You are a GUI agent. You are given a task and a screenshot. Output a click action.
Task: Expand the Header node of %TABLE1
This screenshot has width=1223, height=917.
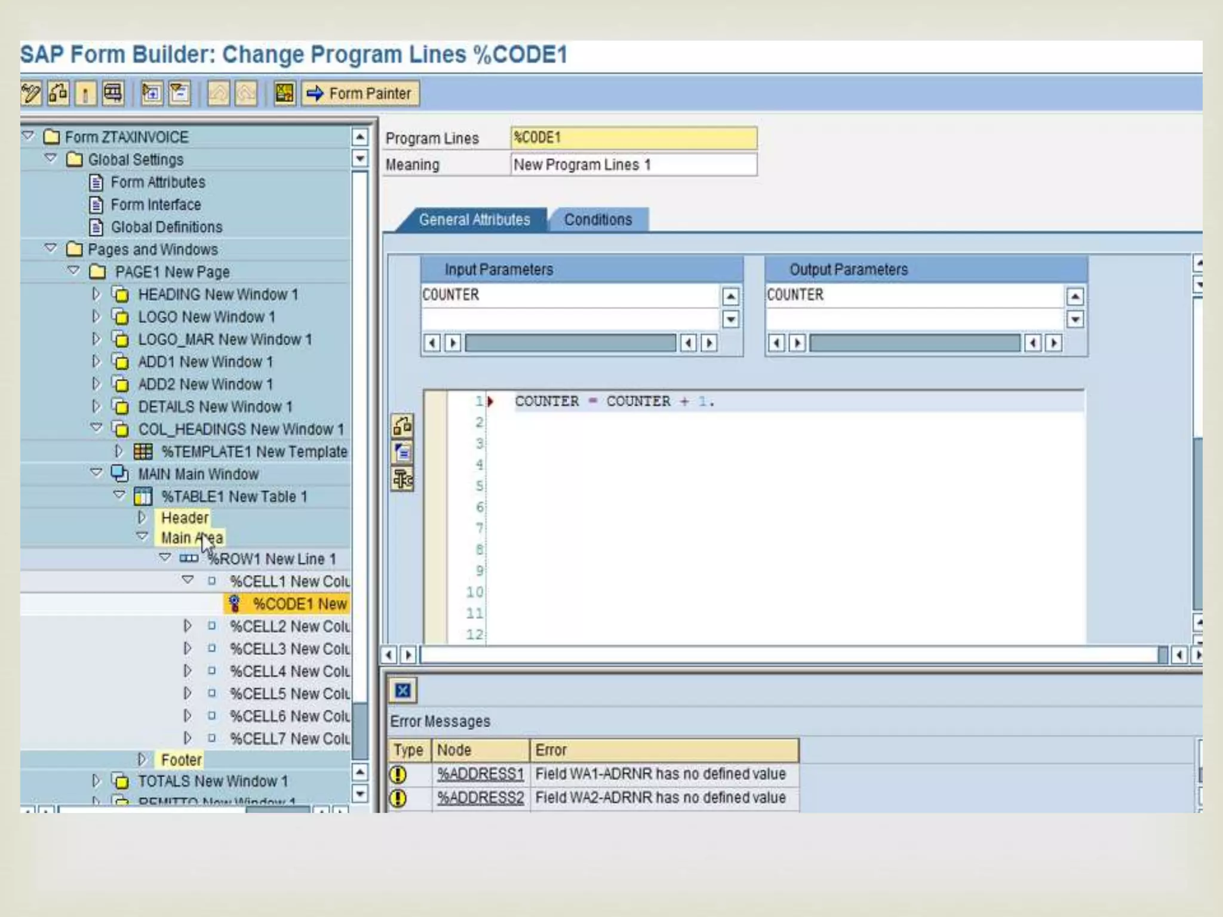coord(142,517)
